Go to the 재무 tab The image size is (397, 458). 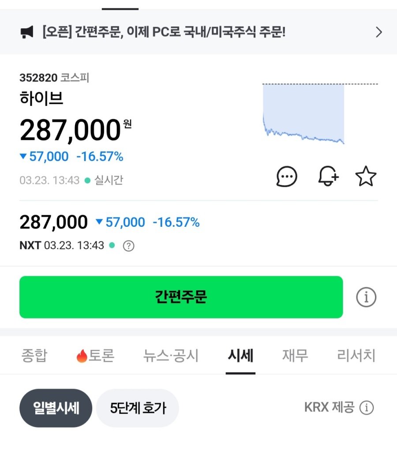point(295,356)
